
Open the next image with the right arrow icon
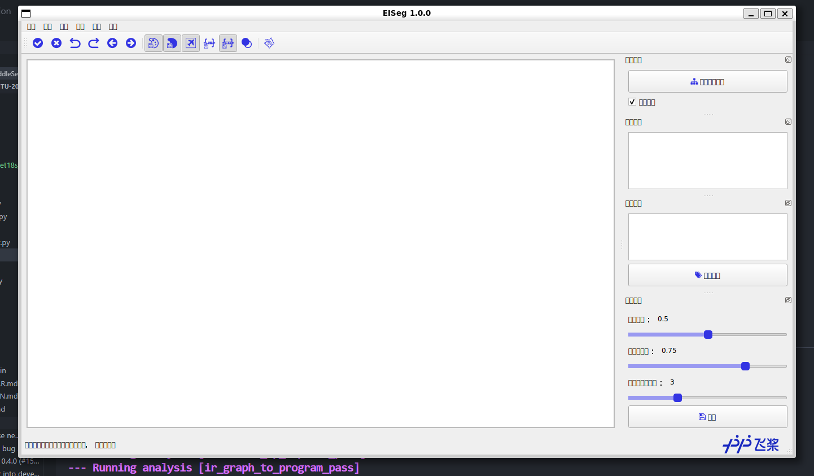coord(131,43)
